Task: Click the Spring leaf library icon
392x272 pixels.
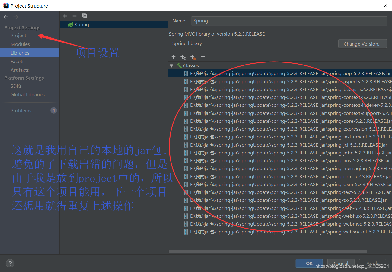Action: 70,25
